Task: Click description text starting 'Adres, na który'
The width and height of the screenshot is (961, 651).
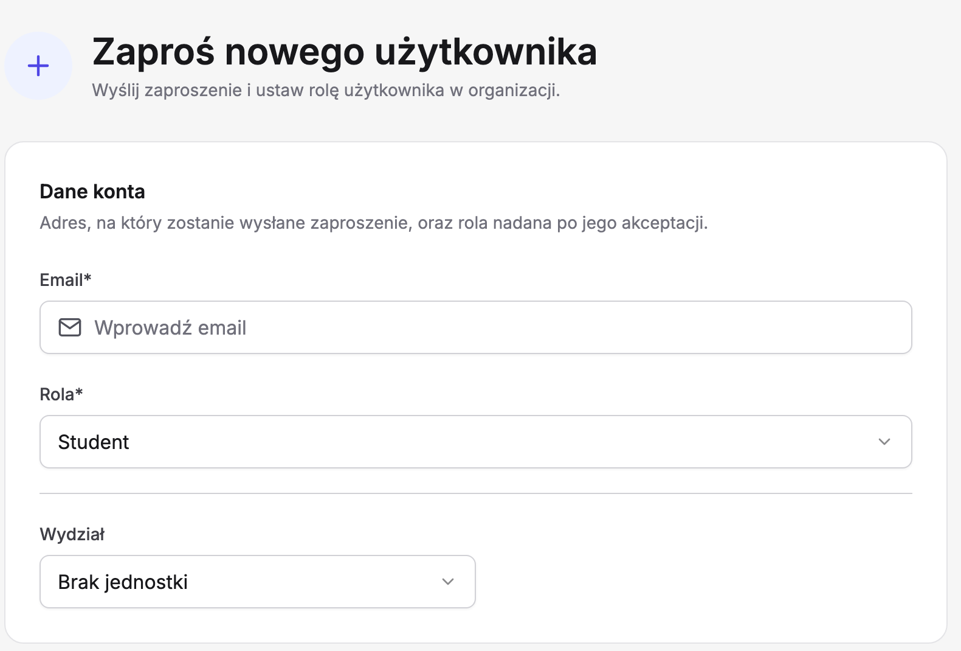Action: point(374,223)
